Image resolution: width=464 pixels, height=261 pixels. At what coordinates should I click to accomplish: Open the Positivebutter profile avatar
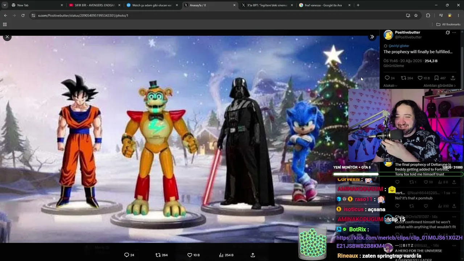388,35
